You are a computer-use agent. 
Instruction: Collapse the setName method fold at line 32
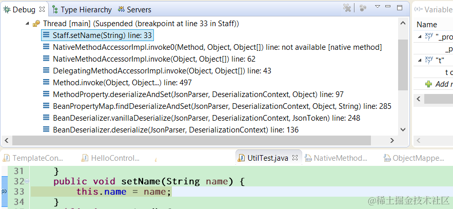tap(27, 181)
